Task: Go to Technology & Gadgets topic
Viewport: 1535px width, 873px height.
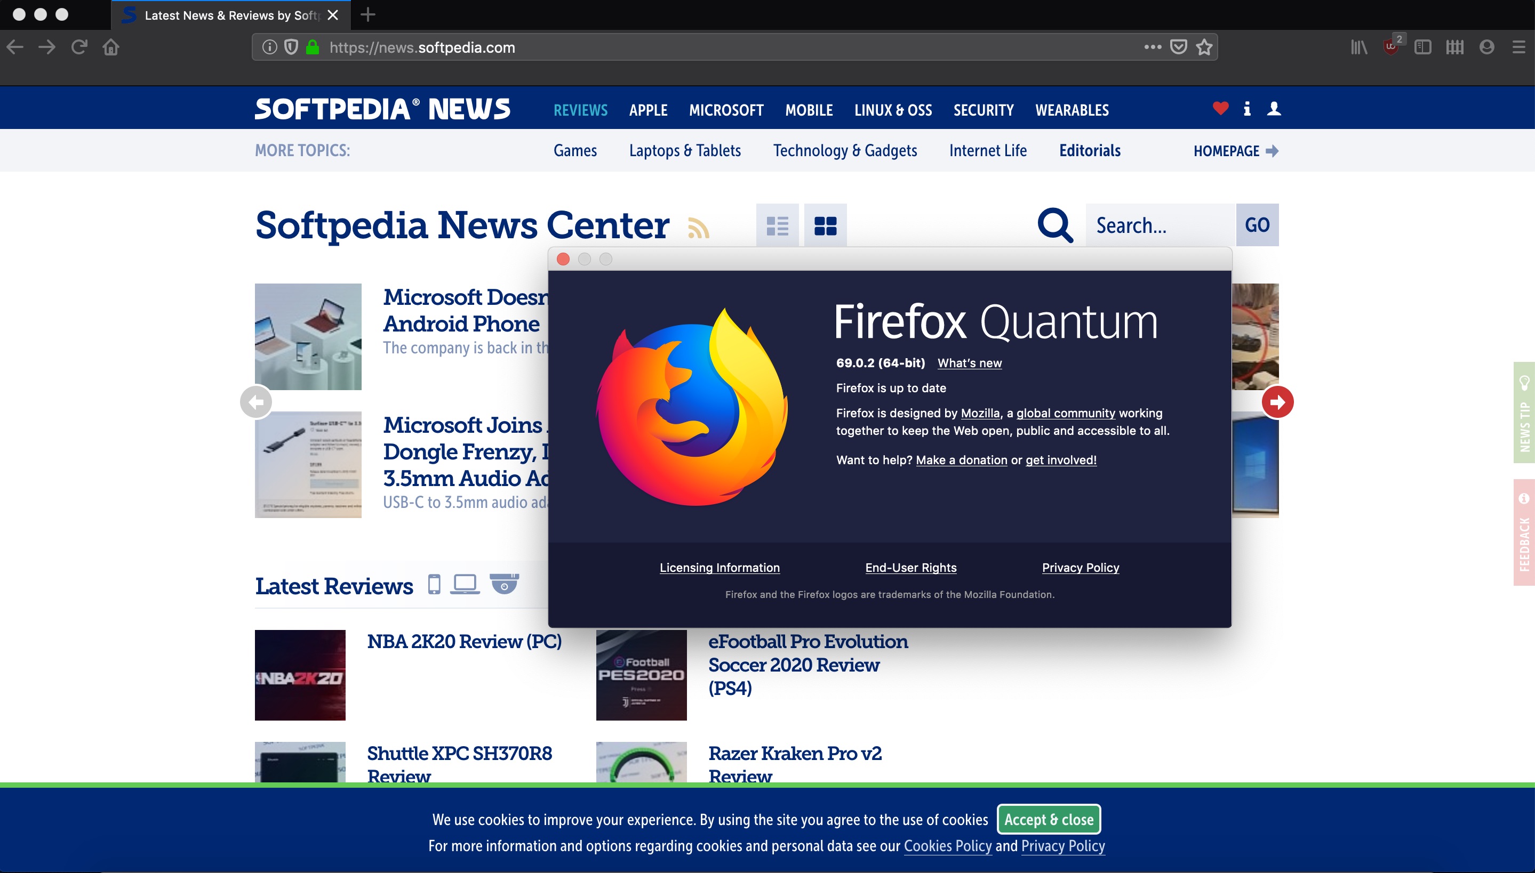Action: (845, 150)
